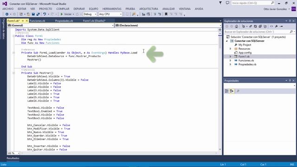Click the Home icon in Solution Explorer
This screenshot has width=297, height=167.
point(236,26)
